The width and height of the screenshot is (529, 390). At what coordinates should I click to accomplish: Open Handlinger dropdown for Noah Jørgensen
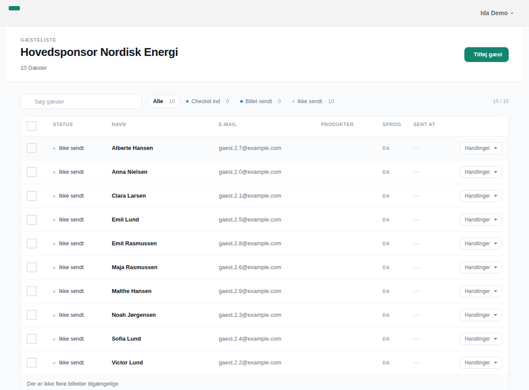(x=481, y=315)
